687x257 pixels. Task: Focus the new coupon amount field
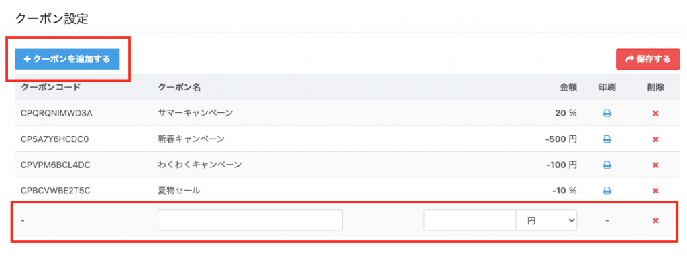pyautogui.click(x=470, y=220)
